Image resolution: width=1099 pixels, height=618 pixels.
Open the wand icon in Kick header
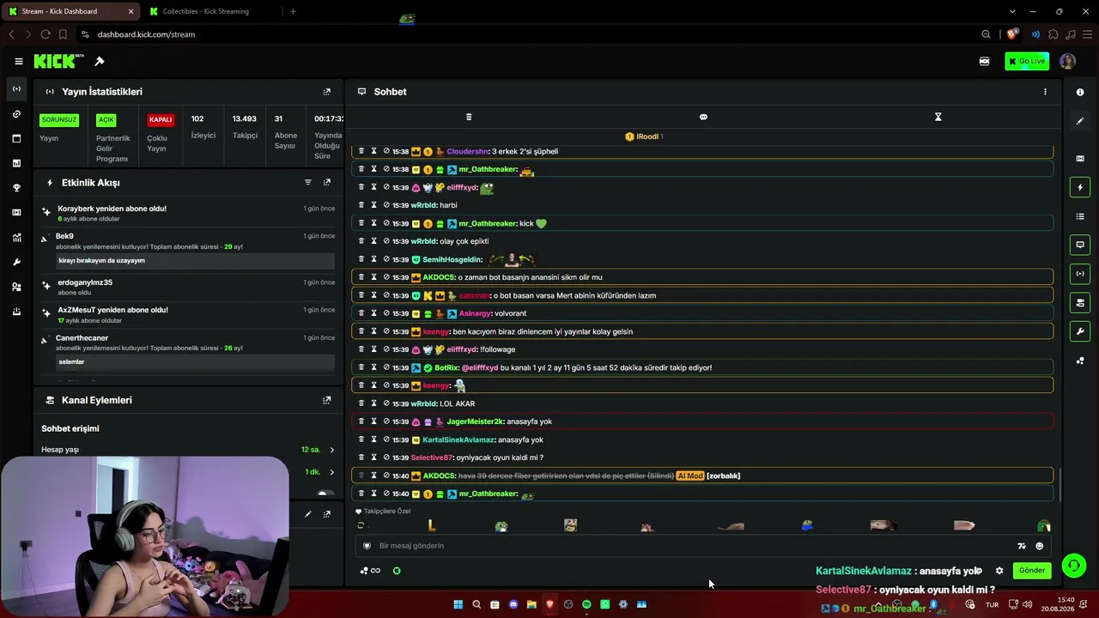100,61
